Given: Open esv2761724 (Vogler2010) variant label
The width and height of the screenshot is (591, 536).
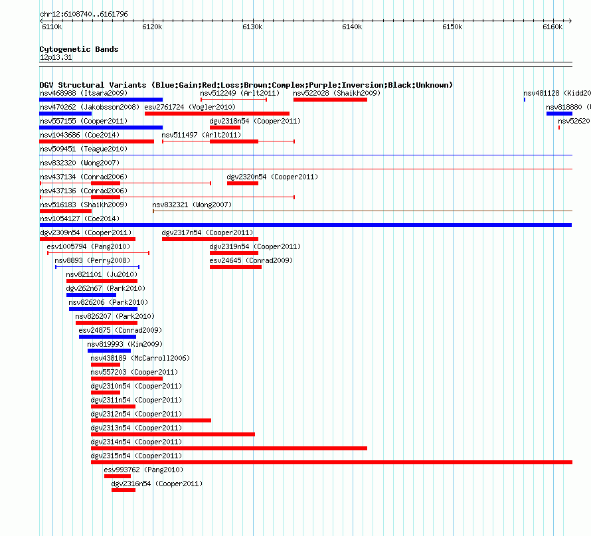Looking at the screenshot, I should [190, 107].
